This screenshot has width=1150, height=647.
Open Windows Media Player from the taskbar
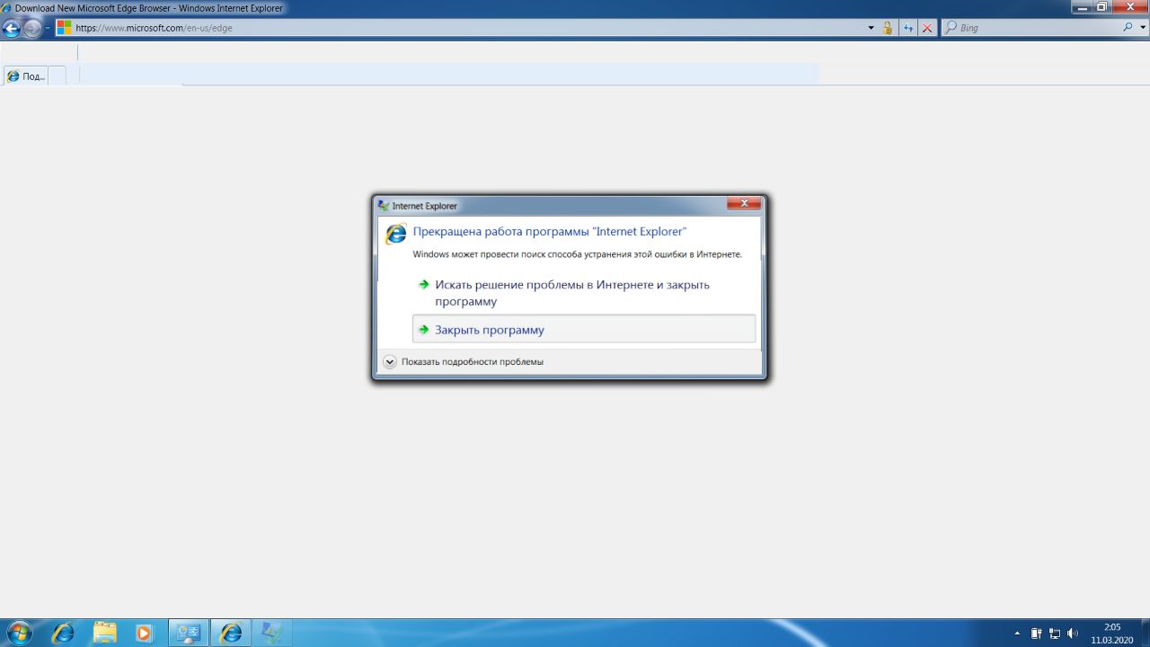click(x=144, y=633)
